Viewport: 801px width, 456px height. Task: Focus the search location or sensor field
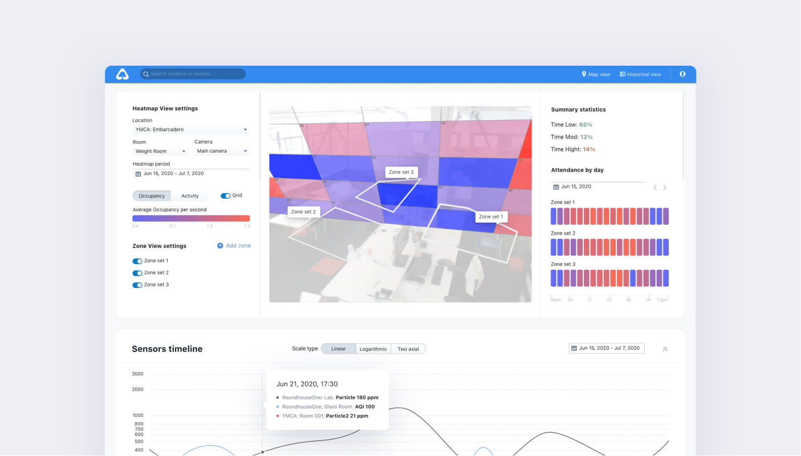193,74
